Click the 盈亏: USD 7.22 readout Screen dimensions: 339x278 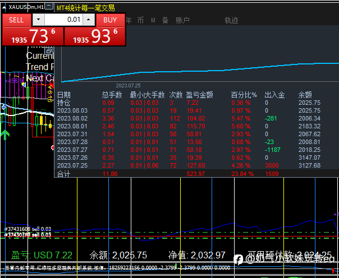[42, 255]
